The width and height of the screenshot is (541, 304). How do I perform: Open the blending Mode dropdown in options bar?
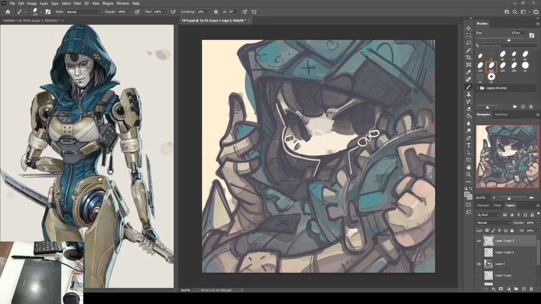[83, 12]
